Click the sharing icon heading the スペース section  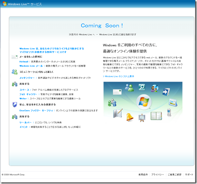click(x=15, y=84)
